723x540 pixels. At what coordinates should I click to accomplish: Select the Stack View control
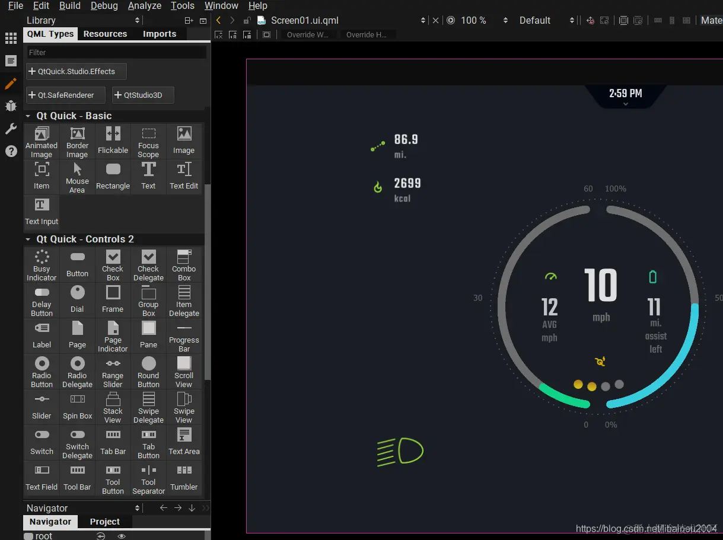[113, 407]
